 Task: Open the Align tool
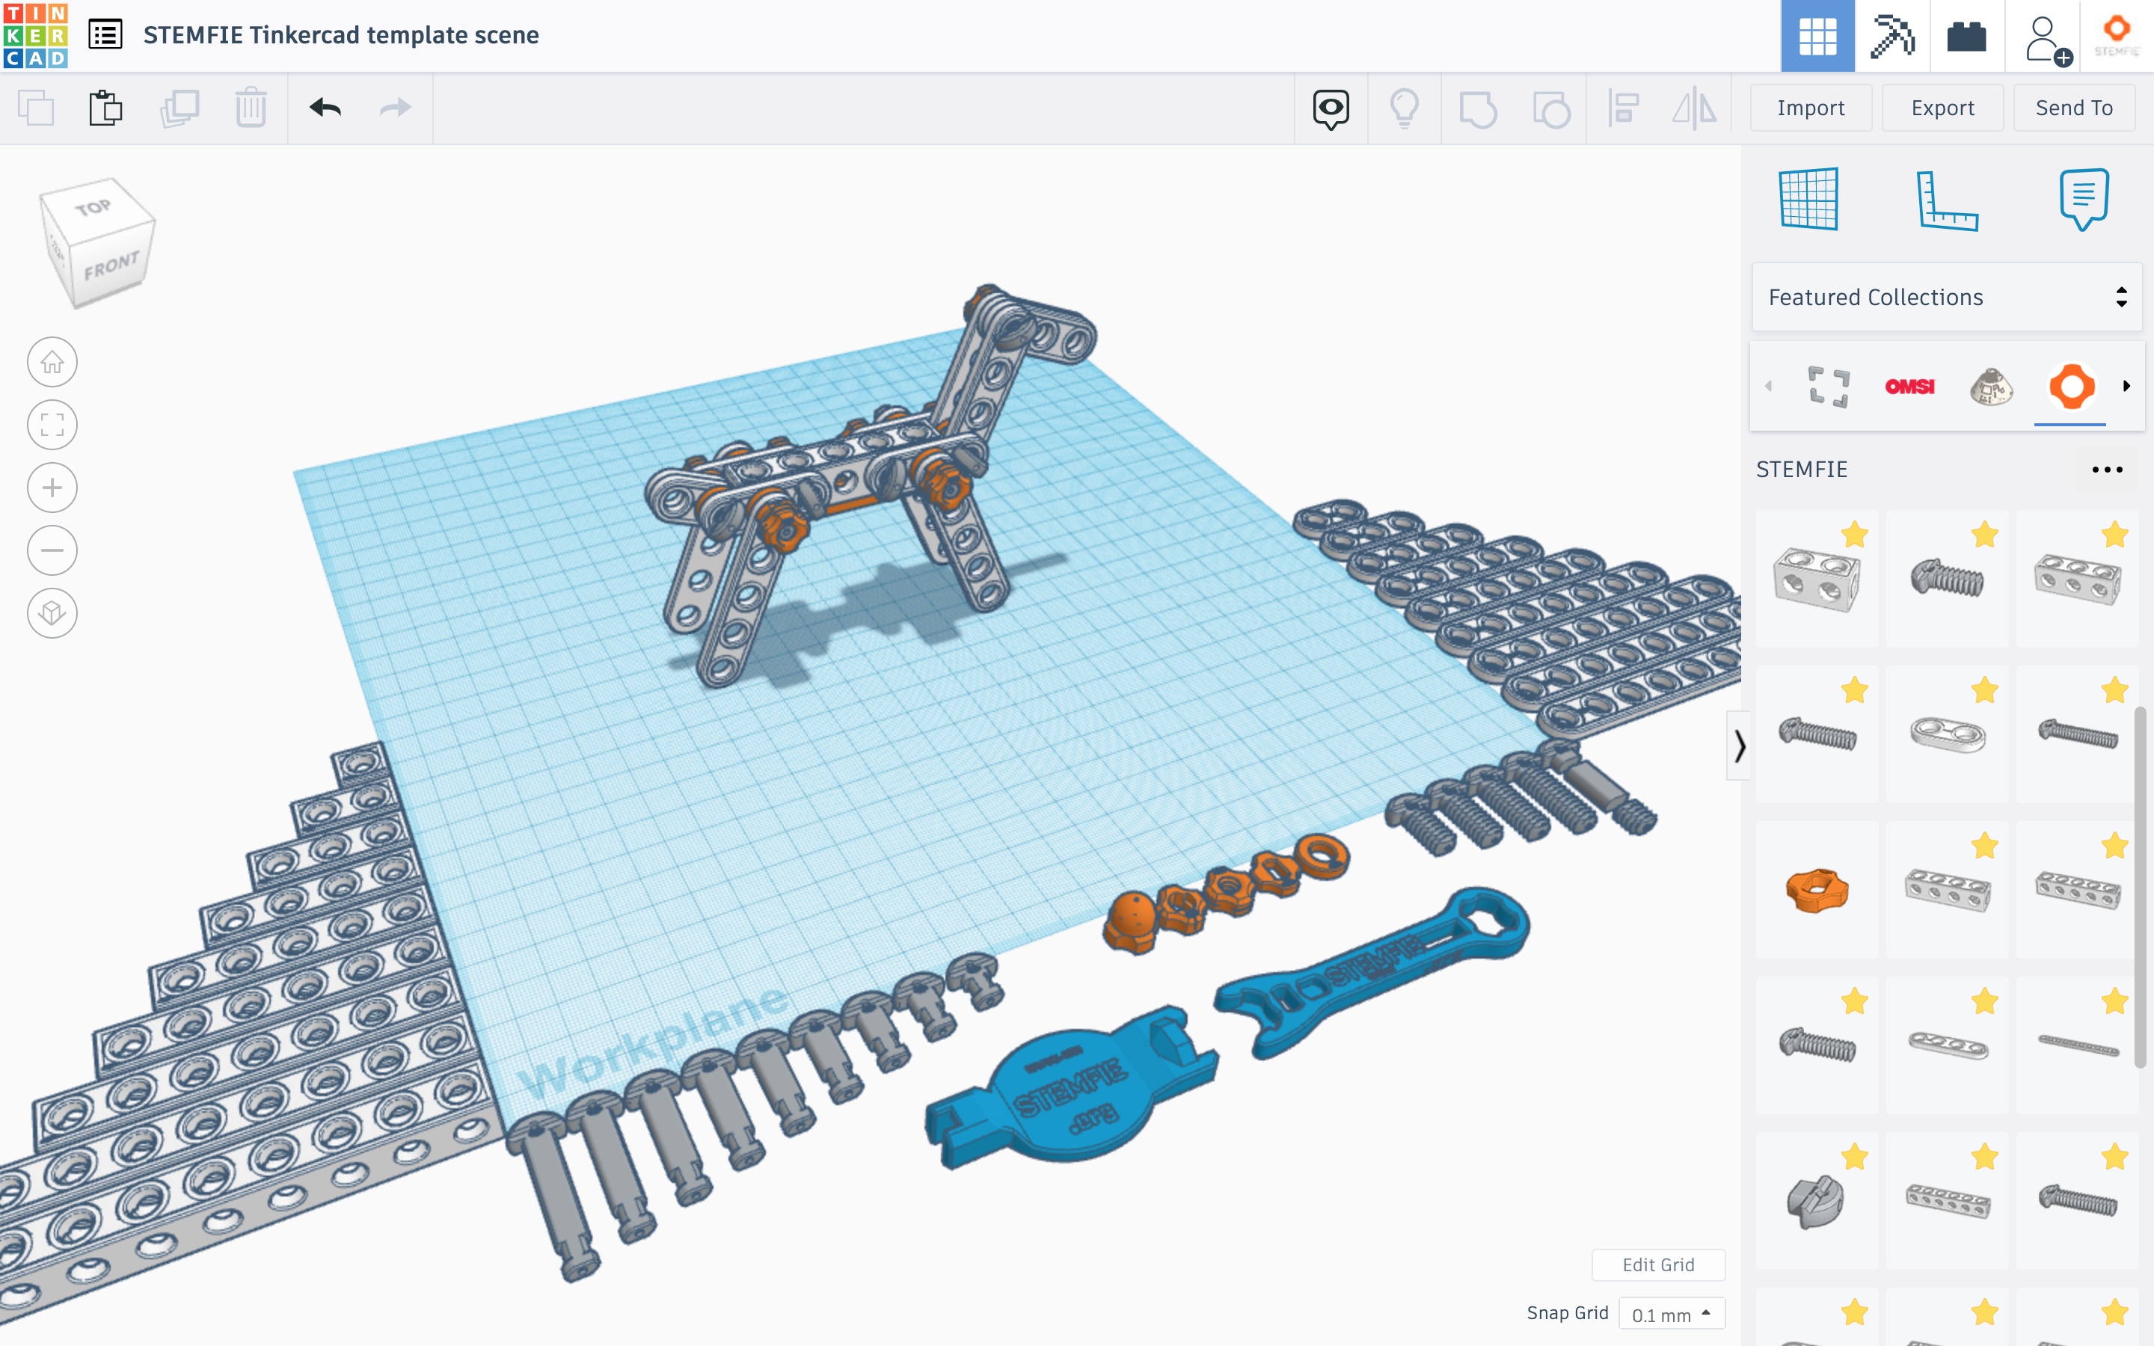[x=1624, y=108]
